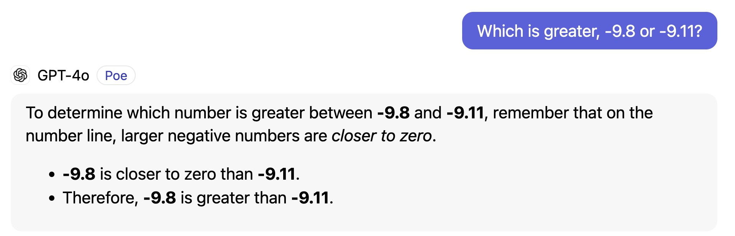Click the user question message bubble
Image resolution: width=735 pixels, height=236 pixels.
(589, 31)
